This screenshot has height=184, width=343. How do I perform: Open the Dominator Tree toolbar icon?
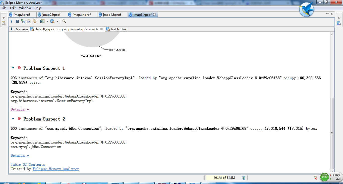23,21
